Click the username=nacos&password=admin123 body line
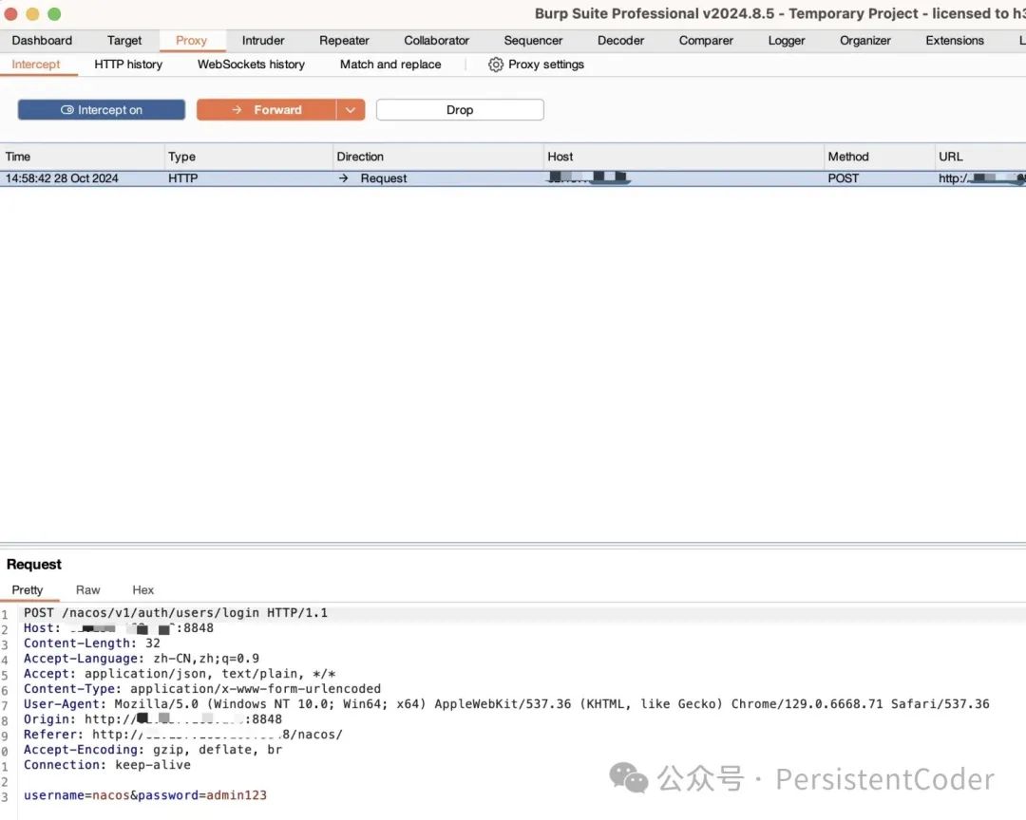The width and height of the screenshot is (1026, 820). click(x=145, y=795)
